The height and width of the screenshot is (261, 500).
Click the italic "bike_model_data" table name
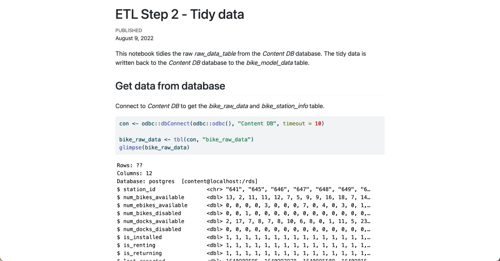[269, 63]
